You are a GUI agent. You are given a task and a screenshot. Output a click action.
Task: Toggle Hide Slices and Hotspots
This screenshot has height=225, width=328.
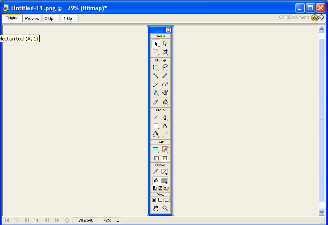point(156,157)
